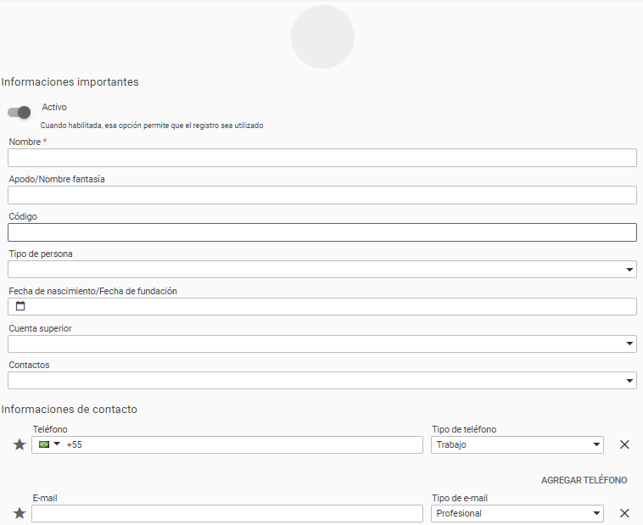Expand the Contactos dropdown
The height and width of the screenshot is (525, 643).
(x=321, y=381)
